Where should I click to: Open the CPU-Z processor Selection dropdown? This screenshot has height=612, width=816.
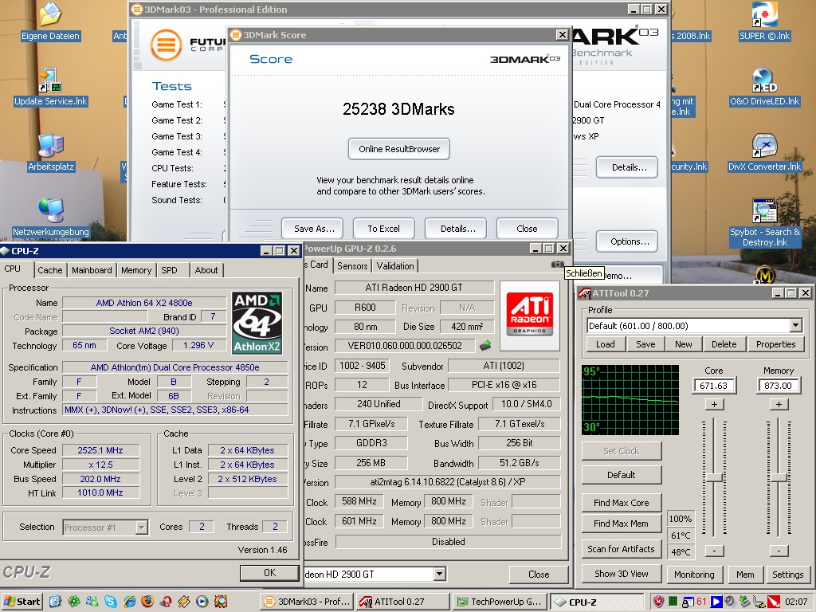pyautogui.click(x=142, y=527)
